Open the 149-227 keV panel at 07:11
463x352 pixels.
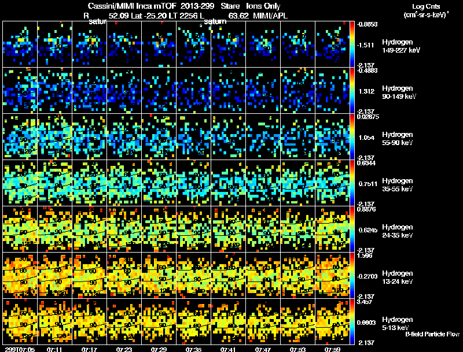click(x=54, y=45)
